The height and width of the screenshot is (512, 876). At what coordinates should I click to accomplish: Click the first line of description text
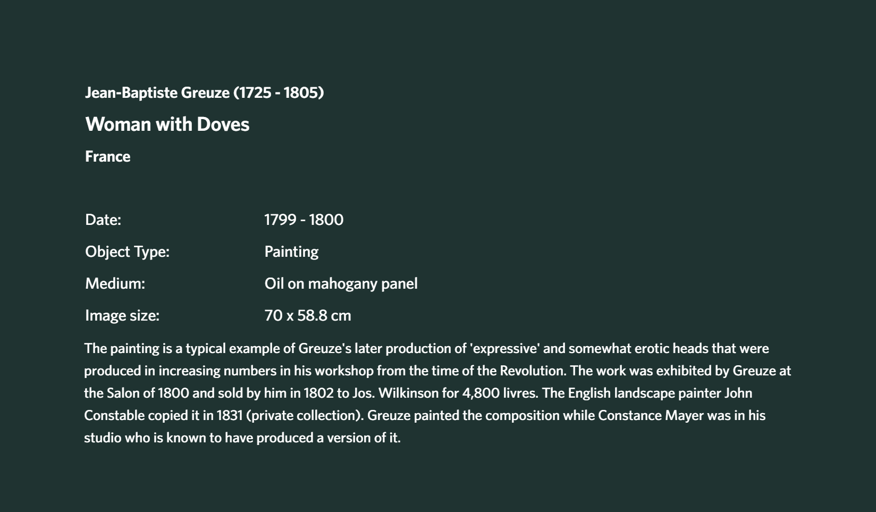point(427,348)
